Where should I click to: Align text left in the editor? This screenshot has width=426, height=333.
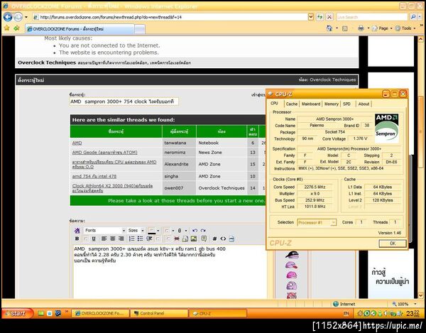(104, 239)
